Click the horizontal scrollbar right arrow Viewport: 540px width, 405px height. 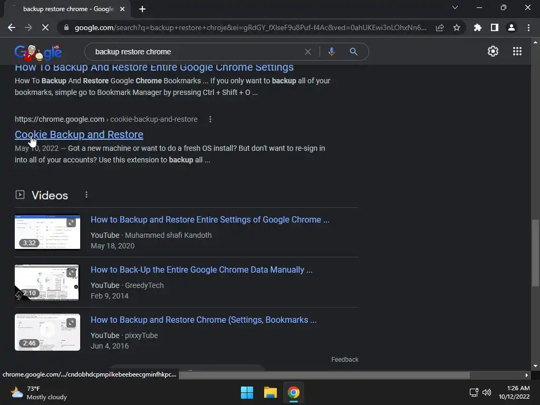527,375
